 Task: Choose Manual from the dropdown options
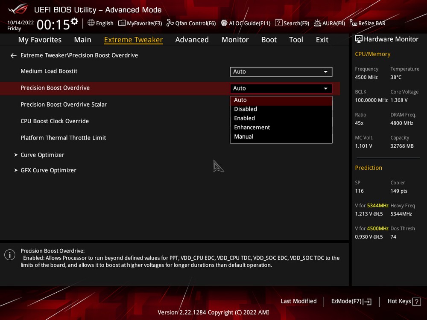[244, 137]
